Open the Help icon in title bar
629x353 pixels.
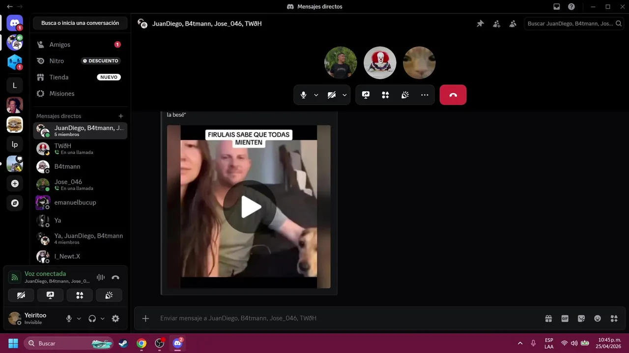(x=572, y=7)
